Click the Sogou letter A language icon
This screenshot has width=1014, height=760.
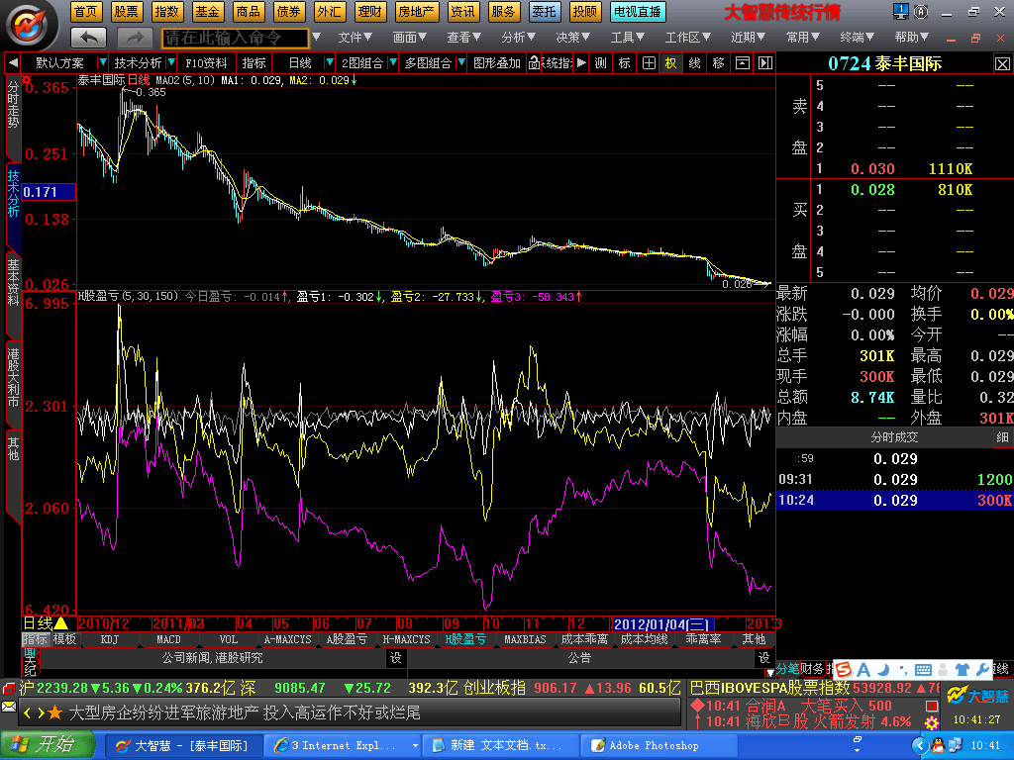[863, 670]
